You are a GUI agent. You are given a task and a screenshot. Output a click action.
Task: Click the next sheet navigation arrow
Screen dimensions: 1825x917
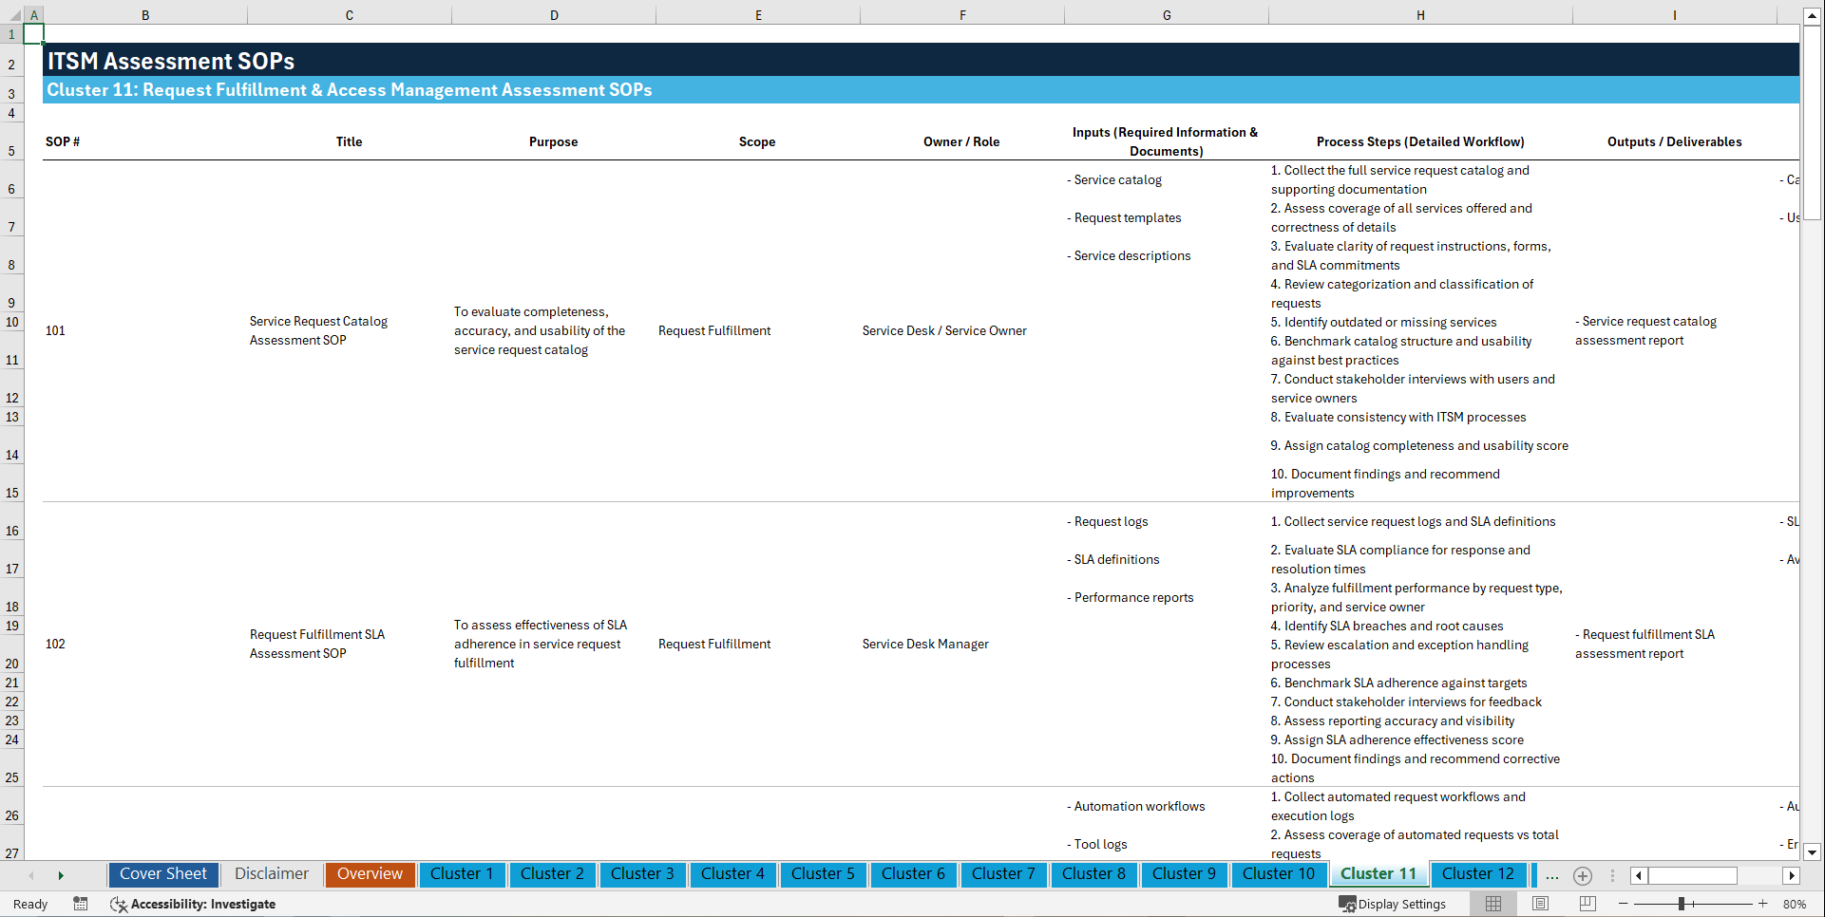(61, 874)
